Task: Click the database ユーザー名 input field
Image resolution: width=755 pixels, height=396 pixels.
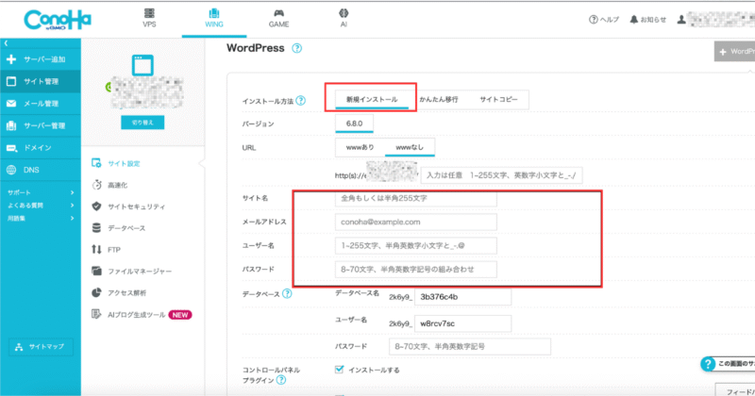Action: tap(462, 323)
